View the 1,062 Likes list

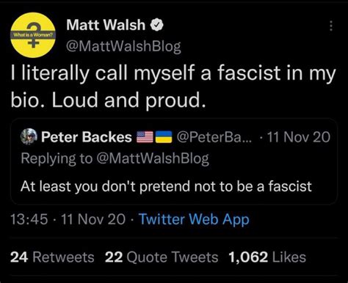pos(267,257)
